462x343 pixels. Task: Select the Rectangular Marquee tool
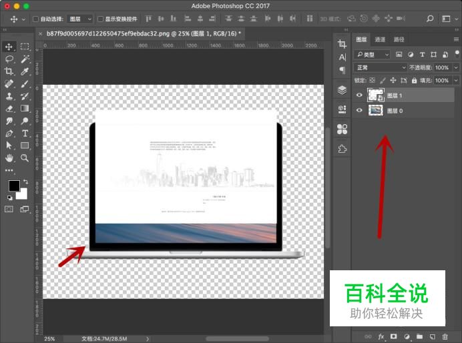point(25,47)
